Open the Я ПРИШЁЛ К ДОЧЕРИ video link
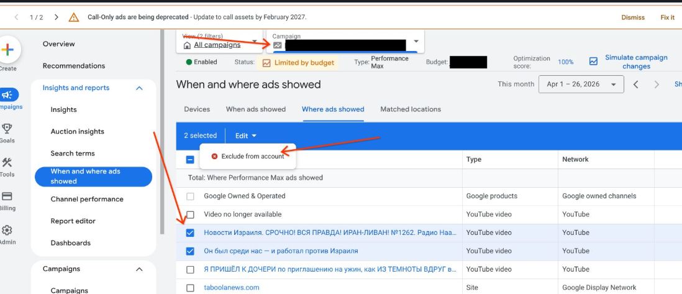Viewport: 682px width, 294px height. coord(330,270)
